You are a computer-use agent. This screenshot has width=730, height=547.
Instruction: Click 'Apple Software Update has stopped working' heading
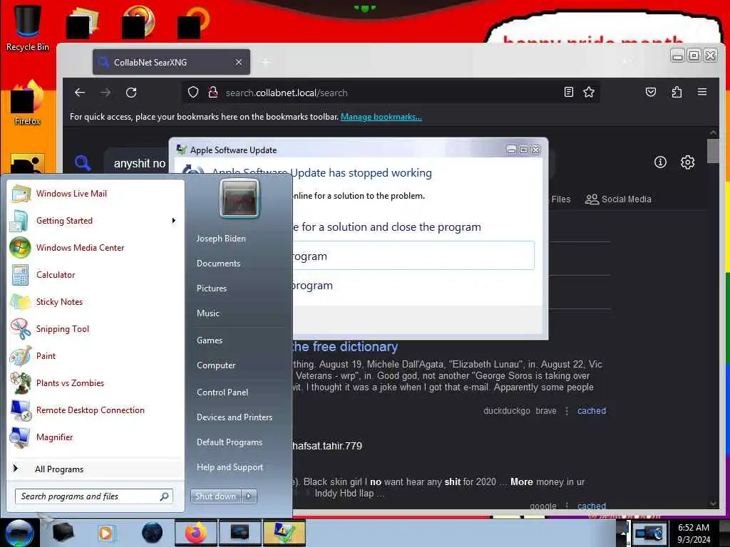pos(322,172)
